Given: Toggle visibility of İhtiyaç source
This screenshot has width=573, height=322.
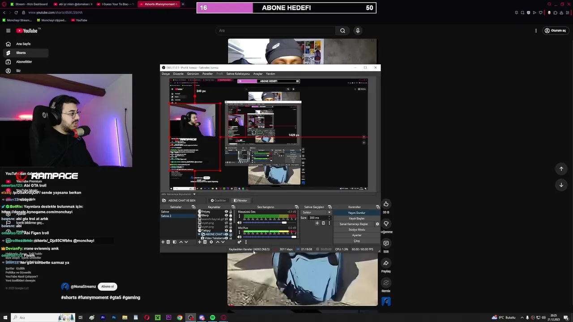Looking at the screenshot, I should (226, 212).
